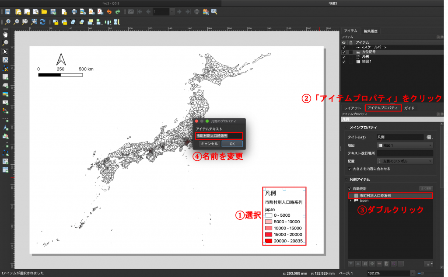Uncheck 大きさを内容に合わせる checkbox

[x=350, y=169]
